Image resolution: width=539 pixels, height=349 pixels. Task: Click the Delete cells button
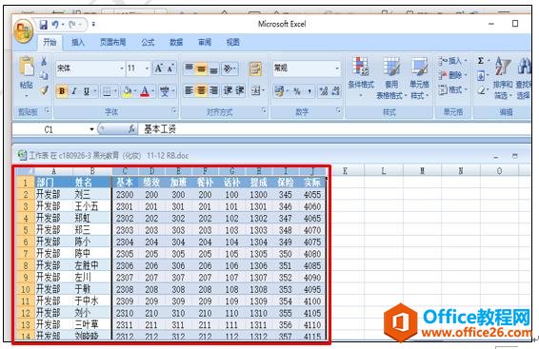coord(452,75)
